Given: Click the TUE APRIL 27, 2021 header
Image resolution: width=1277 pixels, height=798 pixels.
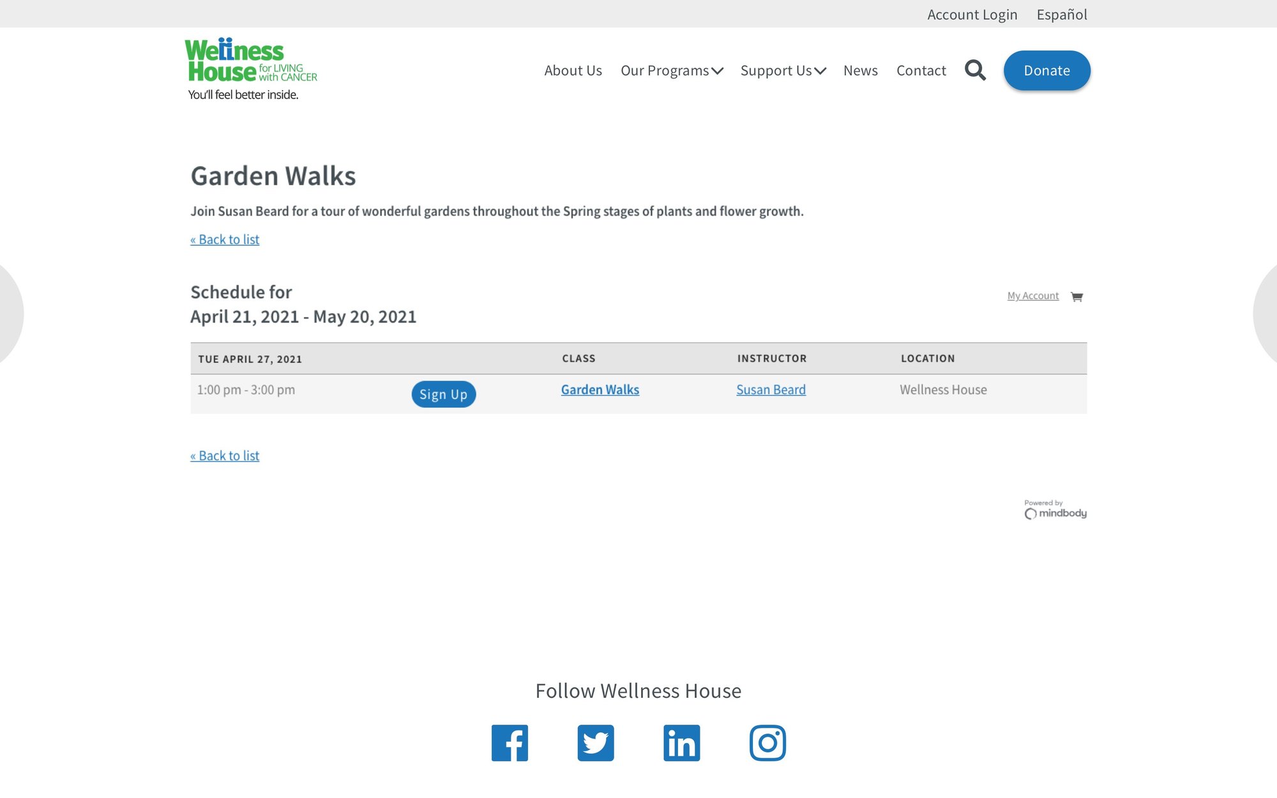Looking at the screenshot, I should (250, 359).
